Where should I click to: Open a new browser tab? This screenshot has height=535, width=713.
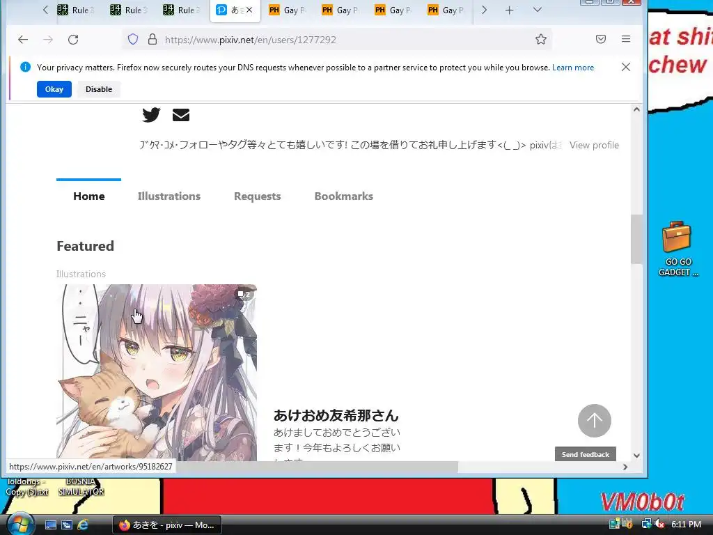(x=509, y=10)
